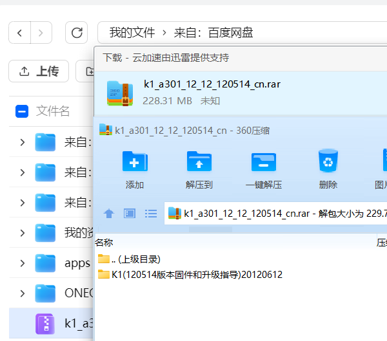Go up one level with the up arrow icon

click(x=109, y=213)
